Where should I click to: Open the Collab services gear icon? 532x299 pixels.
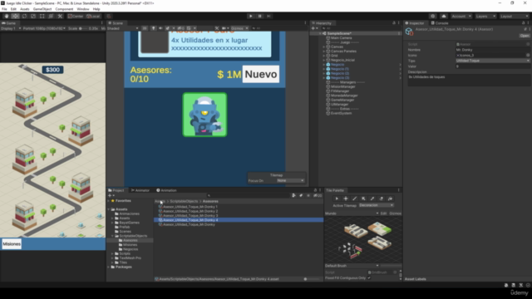432,17
